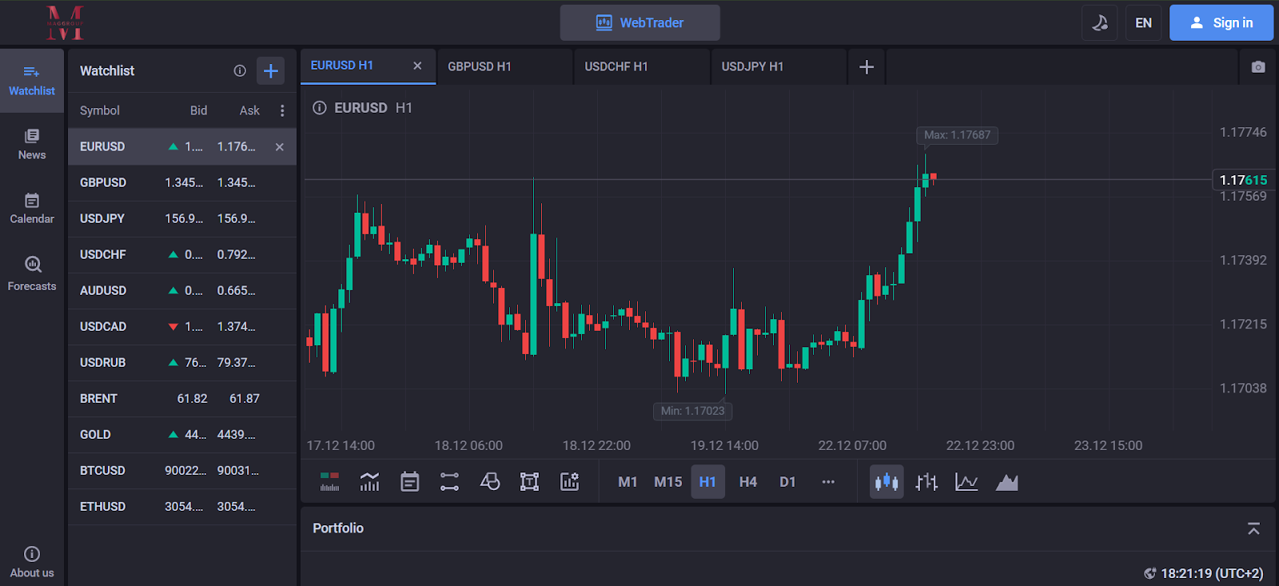This screenshot has width=1279, height=586.
Task: Select the text box drawing tool
Action: coord(529,481)
